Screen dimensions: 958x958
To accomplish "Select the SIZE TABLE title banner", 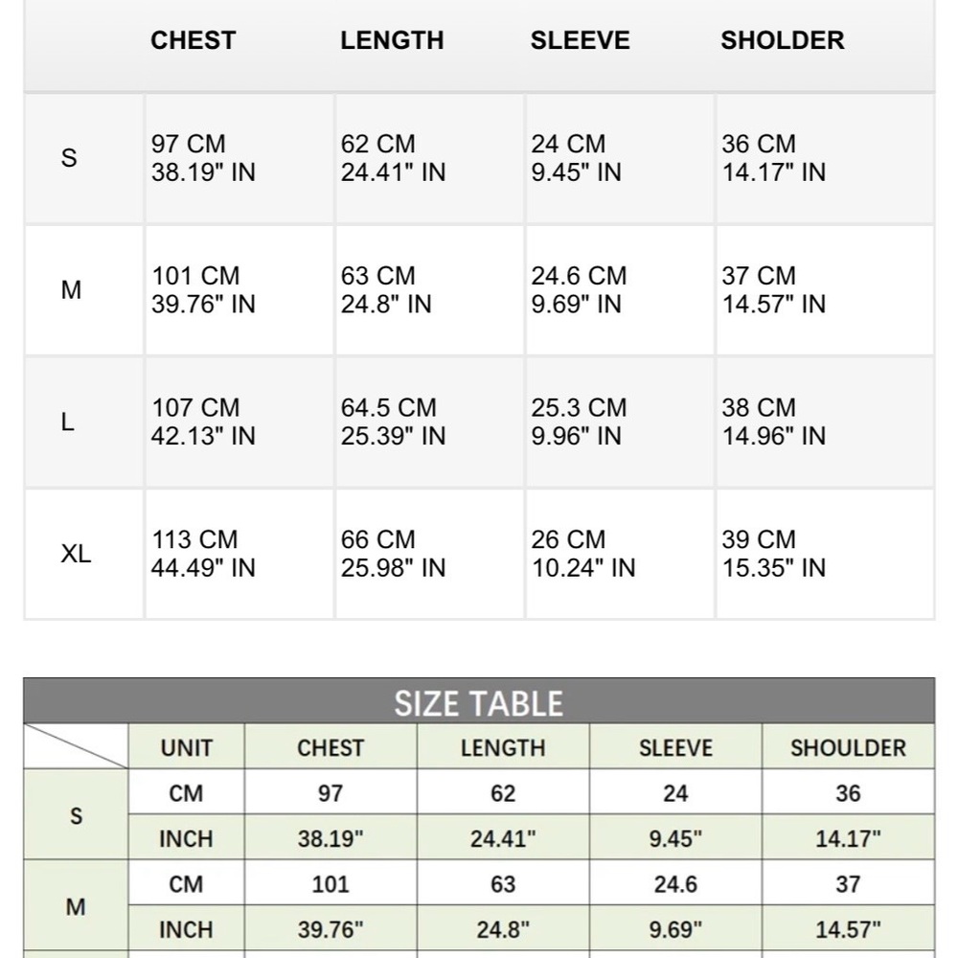I will 479,701.
